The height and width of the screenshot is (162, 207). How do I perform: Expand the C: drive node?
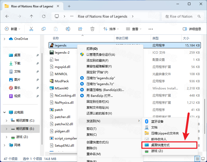tap(6, 121)
